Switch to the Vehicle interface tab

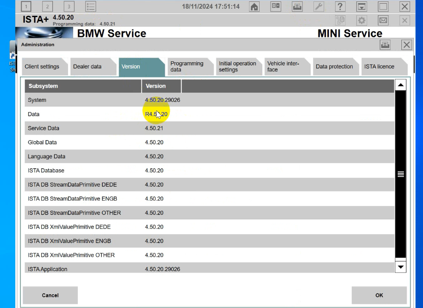(287, 66)
